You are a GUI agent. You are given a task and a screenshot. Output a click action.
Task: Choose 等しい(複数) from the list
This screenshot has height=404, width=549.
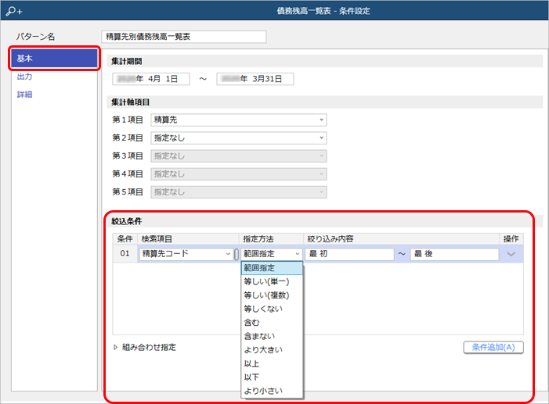(x=272, y=295)
